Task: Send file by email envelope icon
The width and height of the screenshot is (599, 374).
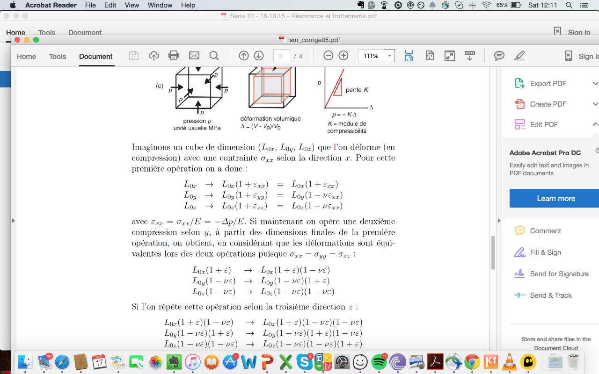Action: point(194,56)
